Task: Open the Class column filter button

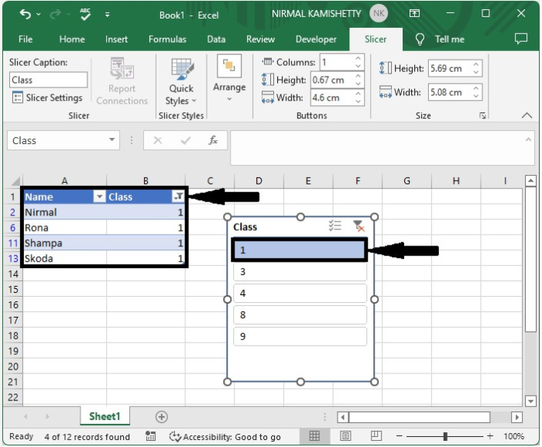Action: pyautogui.click(x=178, y=197)
